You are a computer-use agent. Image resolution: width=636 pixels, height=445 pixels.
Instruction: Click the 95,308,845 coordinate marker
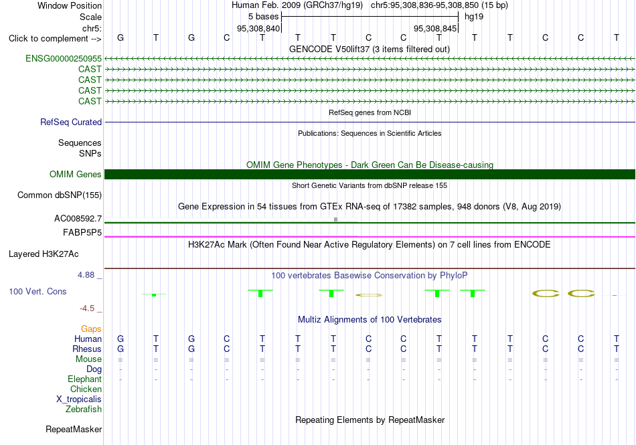435,28
